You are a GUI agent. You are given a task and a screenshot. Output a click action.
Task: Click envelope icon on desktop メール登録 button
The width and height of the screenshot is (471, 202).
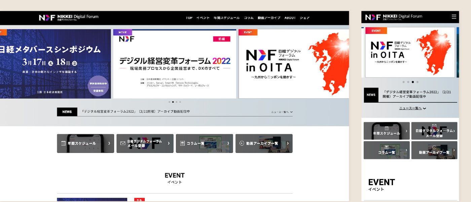pos(123,143)
